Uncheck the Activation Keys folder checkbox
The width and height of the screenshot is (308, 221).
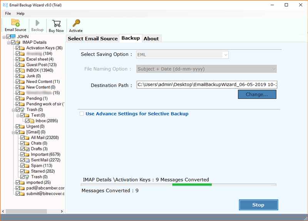pos(18,48)
